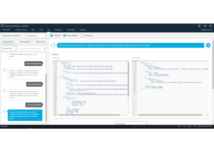This screenshot has width=214, height=152.
Task: Play the Alexa response audio
Action: pyautogui.click(x=208, y=45)
